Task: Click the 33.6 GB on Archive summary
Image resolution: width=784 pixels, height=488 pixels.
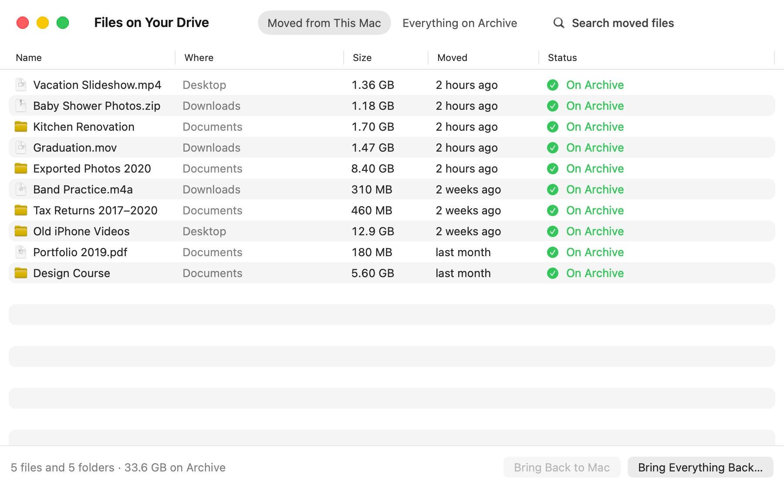Action: 175,468
